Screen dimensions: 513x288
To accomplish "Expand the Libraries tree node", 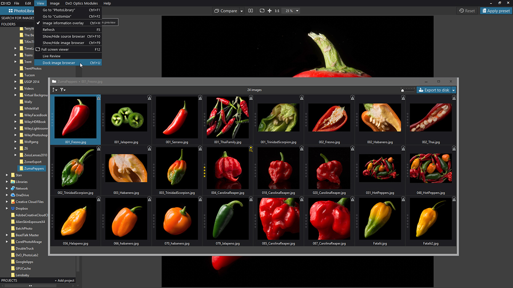I will click(7, 182).
